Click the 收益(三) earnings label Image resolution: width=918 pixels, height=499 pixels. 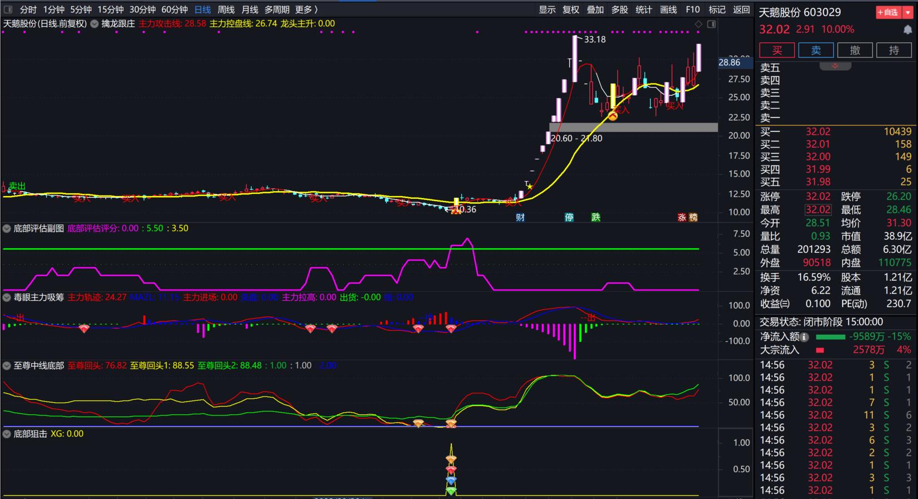[775, 304]
